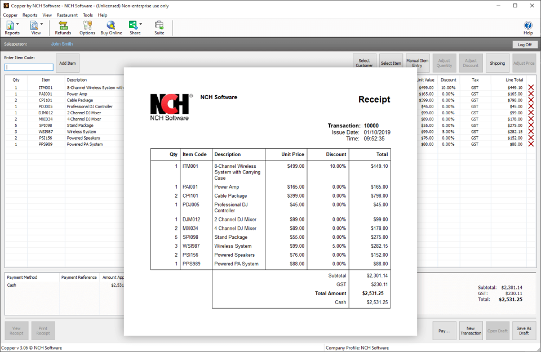The height and width of the screenshot is (352, 541).
Task: Click the Save As Draft button
Action: (x=524, y=331)
